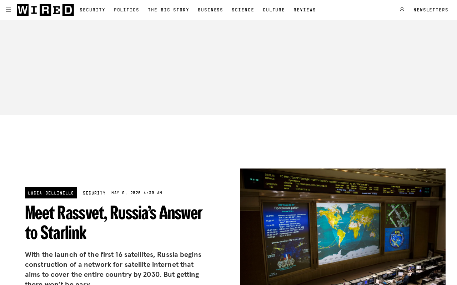
Task: Go to the Security section
Action: pyautogui.click(x=92, y=10)
